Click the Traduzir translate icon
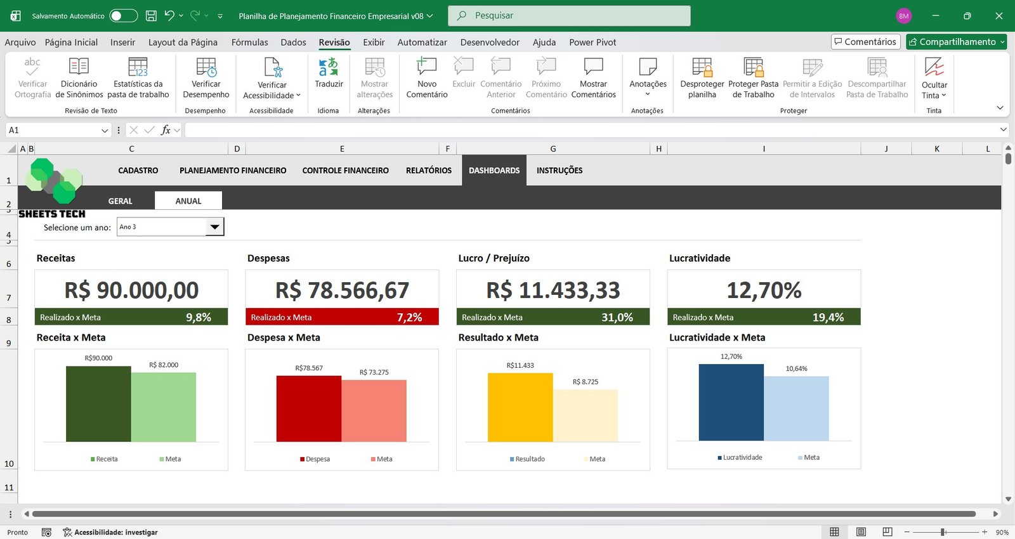 pos(329,67)
